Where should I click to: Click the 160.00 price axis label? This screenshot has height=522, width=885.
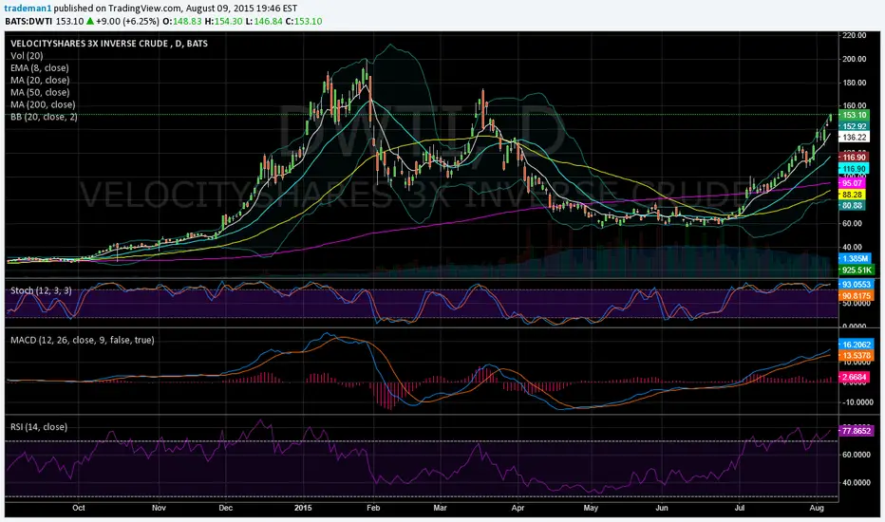854,105
